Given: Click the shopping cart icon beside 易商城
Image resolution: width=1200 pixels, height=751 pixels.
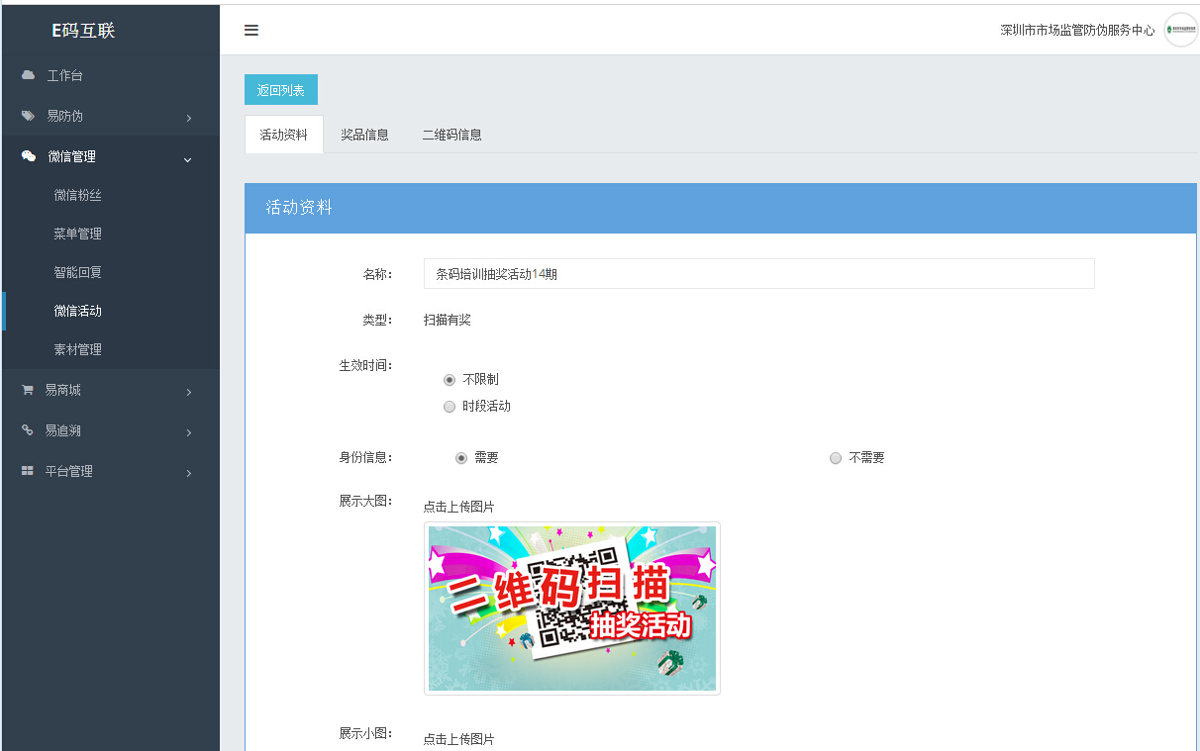Looking at the screenshot, I should [x=28, y=390].
